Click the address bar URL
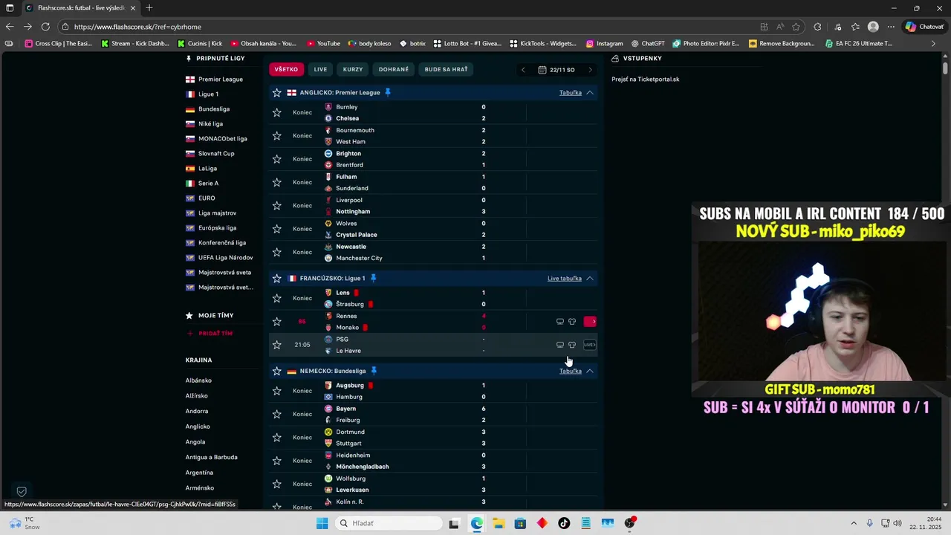The width and height of the screenshot is (951, 535). pos(137,27)
